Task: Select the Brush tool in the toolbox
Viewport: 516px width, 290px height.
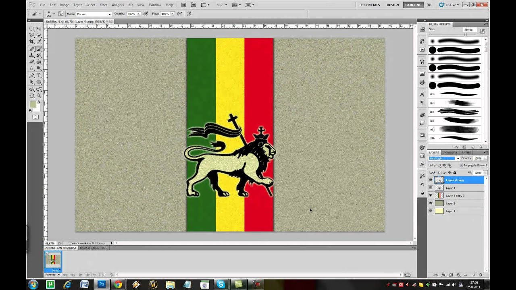Action: pyautogui.click(x=39, y=49)
